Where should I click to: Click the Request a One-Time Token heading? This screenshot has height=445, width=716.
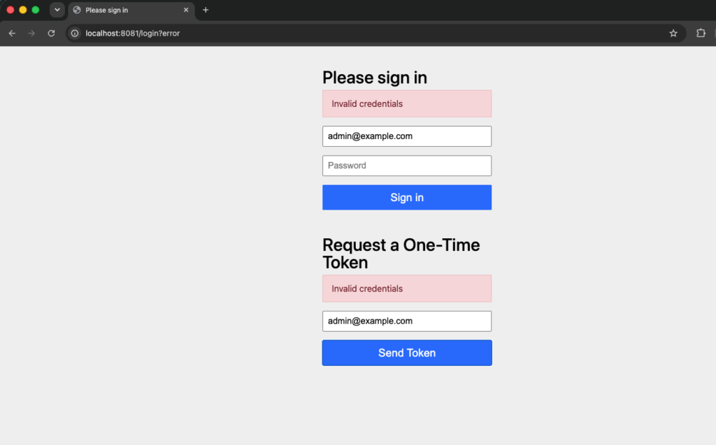pyautogui.click(x=401, y=254)
